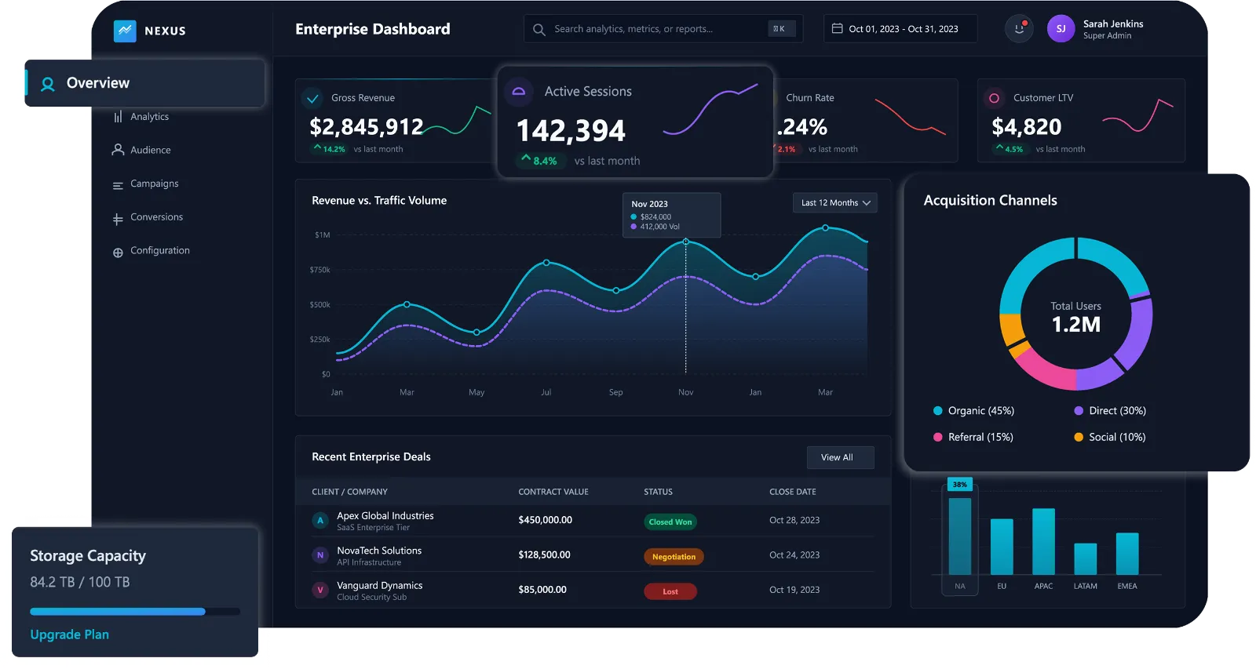Focus the search analytics input field

pos(663,29)
